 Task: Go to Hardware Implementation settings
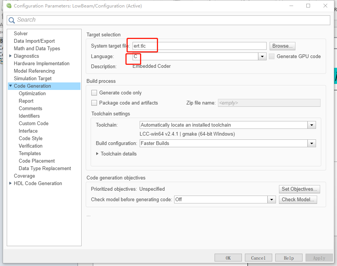tap(42, 64)
